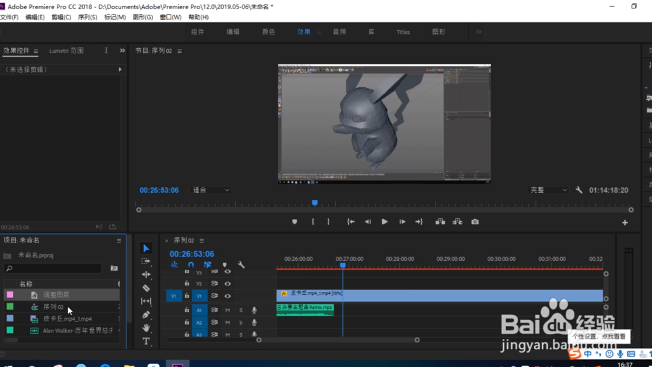Open the 文件(F) menu
Viewport: 652px width, 367px height.
coord(9,17)
